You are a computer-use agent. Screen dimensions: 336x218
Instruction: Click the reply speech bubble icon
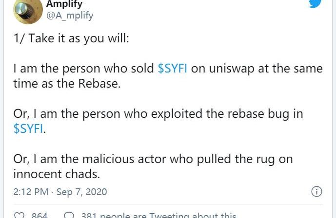(x=69, y=216)
